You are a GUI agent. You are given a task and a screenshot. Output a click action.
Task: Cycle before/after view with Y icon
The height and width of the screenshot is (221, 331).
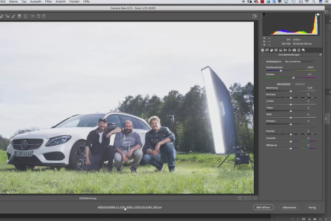tap(240, 198)
